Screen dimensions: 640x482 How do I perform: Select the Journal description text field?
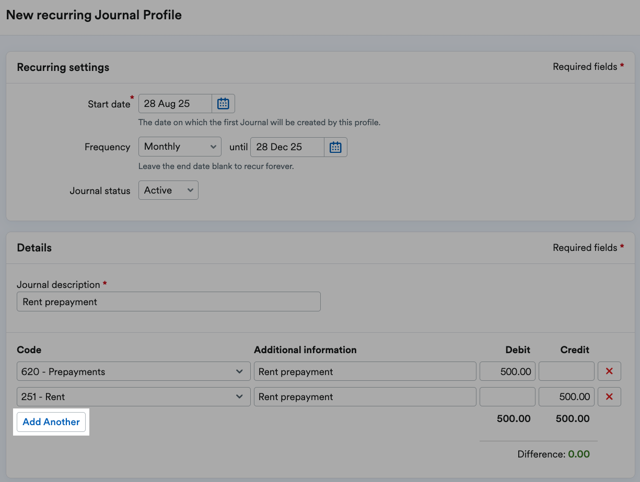168,302
